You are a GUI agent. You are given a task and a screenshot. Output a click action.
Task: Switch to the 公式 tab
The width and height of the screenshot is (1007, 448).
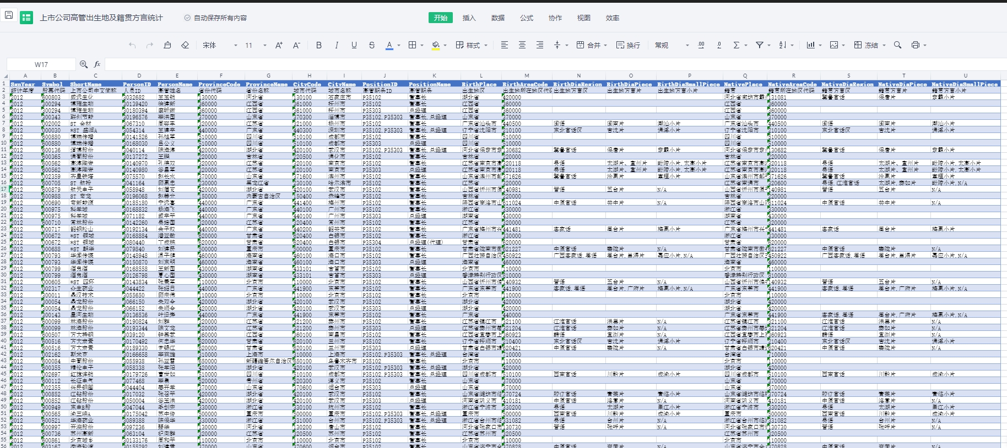(x=527, y=18)
